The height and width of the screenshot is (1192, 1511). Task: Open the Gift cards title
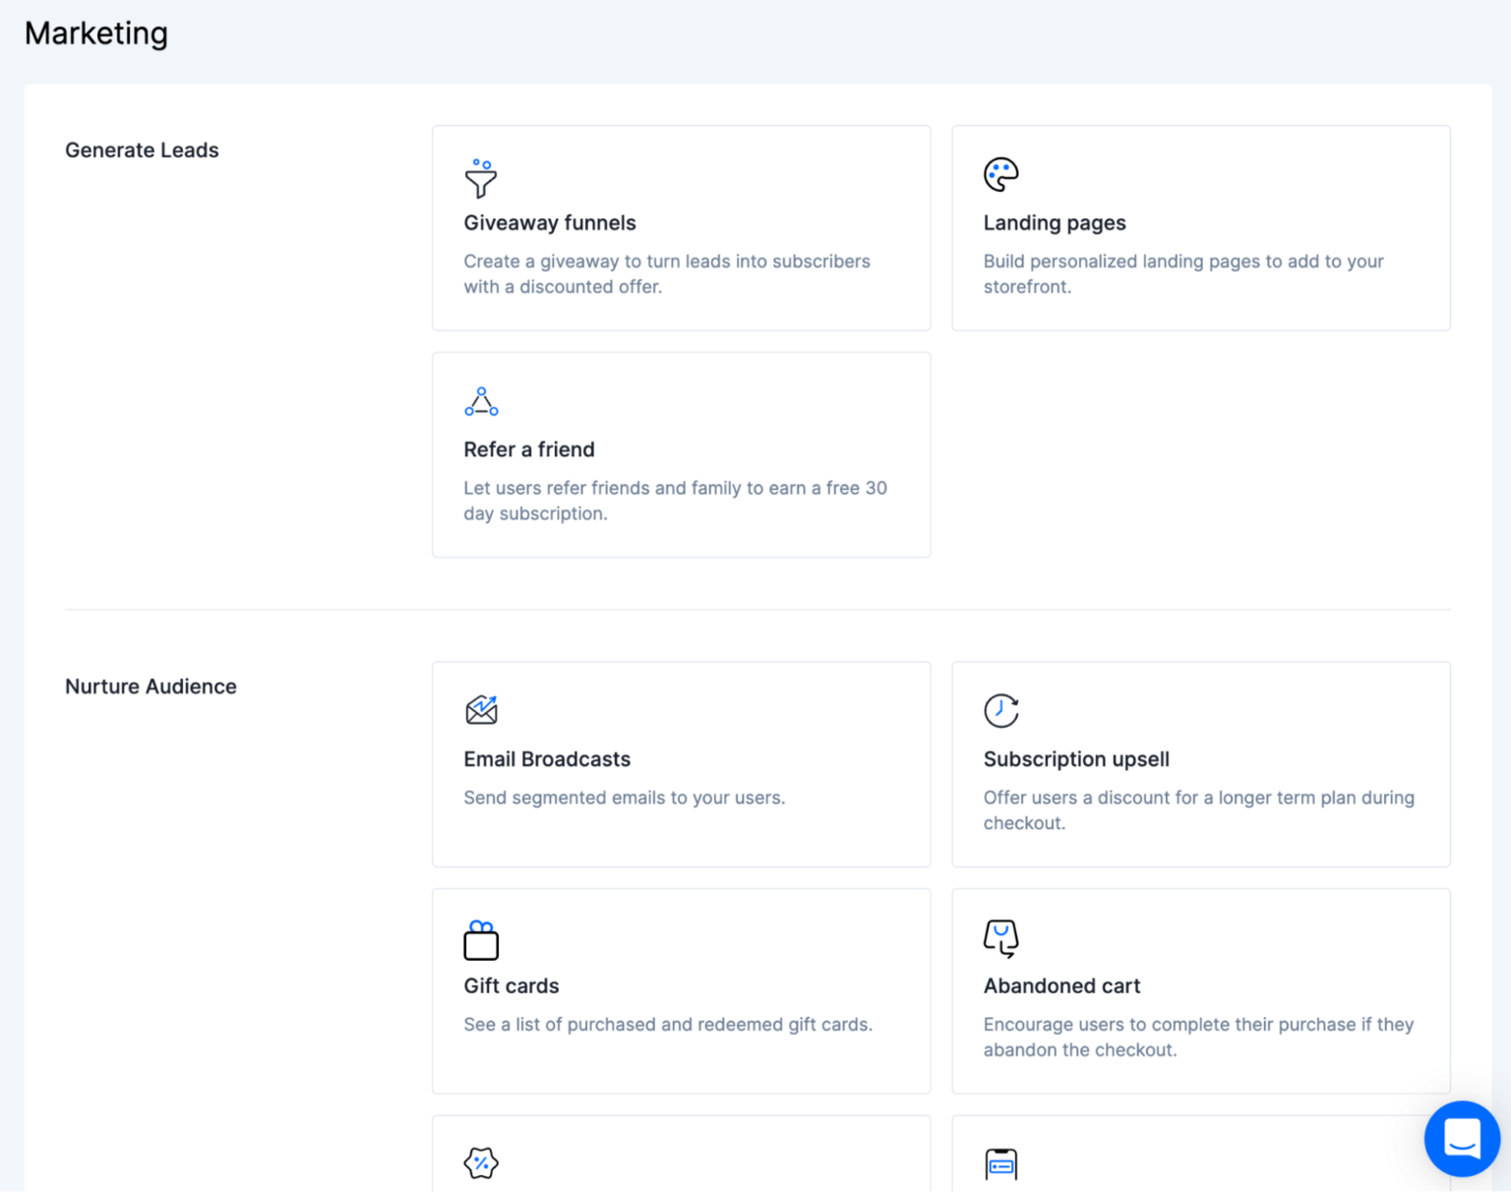point(512,985)
